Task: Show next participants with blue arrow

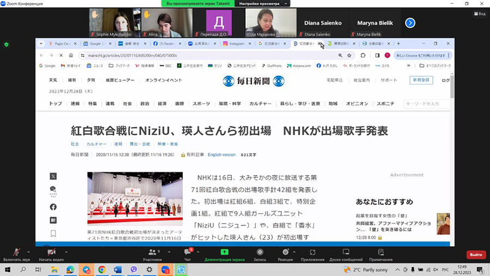Action: 410,23
